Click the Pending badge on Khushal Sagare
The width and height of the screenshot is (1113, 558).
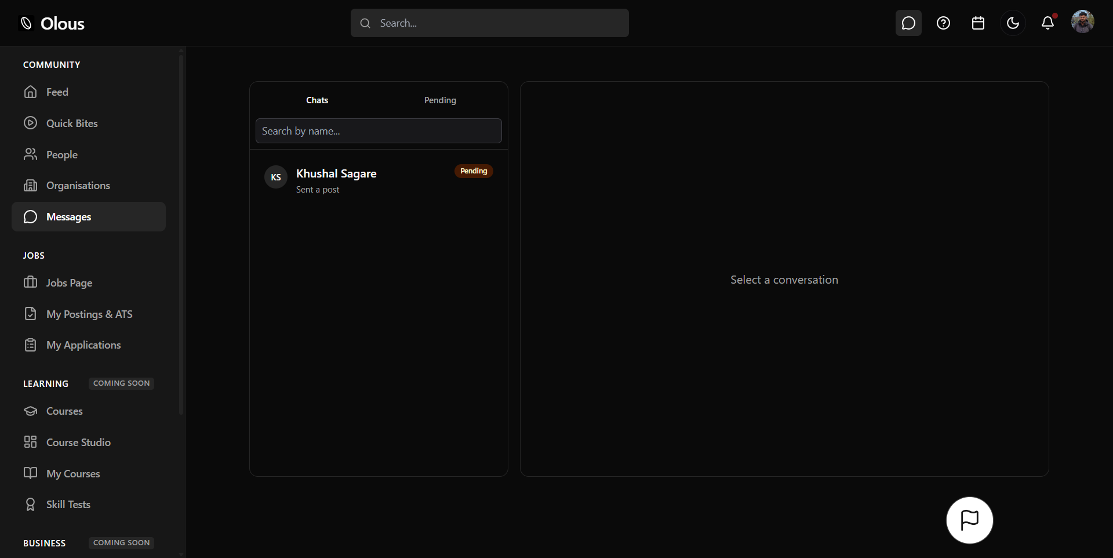pos(474,171)
